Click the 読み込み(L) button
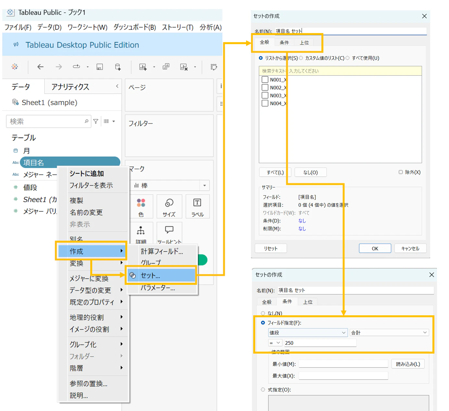 point(408,364)
